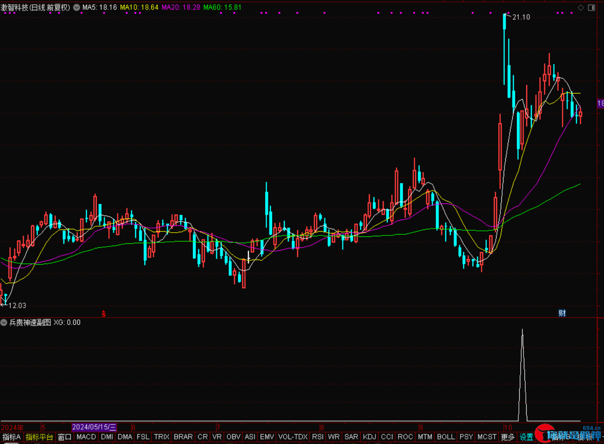Screen dimensions: 604x444
Task: Expand the 兵贵神速副图 indicator dropdown arrow
Action: (x=4, y=322)
